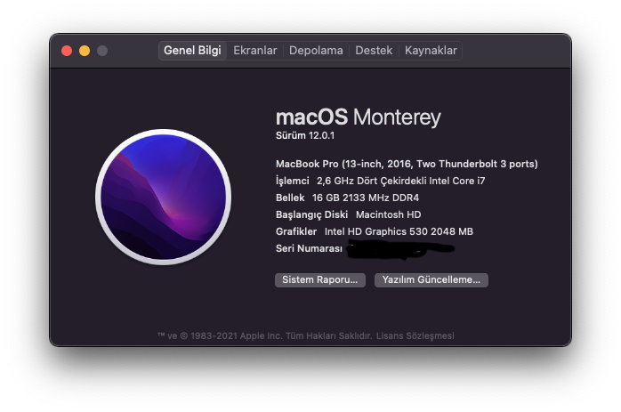The height and width of the screenshot is (412, 621).
Task: Click the redacted Seri Numarası value
Action: (400, 249)
